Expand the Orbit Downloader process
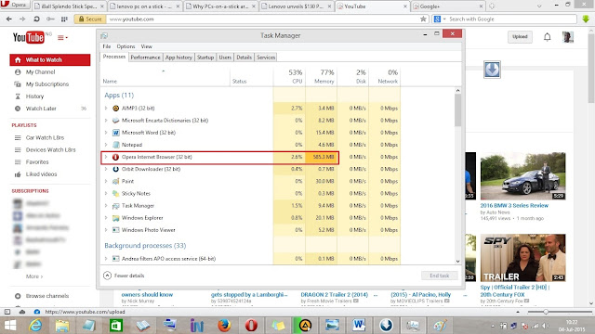Viewport: 595px width, 334px height. tap(106, 169)
